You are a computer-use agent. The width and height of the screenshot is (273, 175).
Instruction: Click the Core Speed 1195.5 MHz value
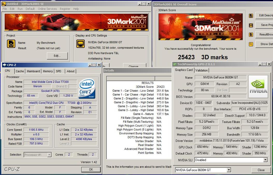tap(36, 130)
